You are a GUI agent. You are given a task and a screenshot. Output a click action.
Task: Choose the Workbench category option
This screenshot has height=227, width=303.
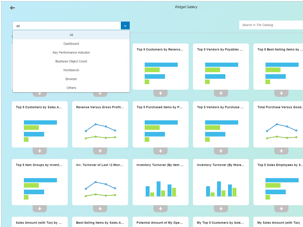[x=71, y=70]
